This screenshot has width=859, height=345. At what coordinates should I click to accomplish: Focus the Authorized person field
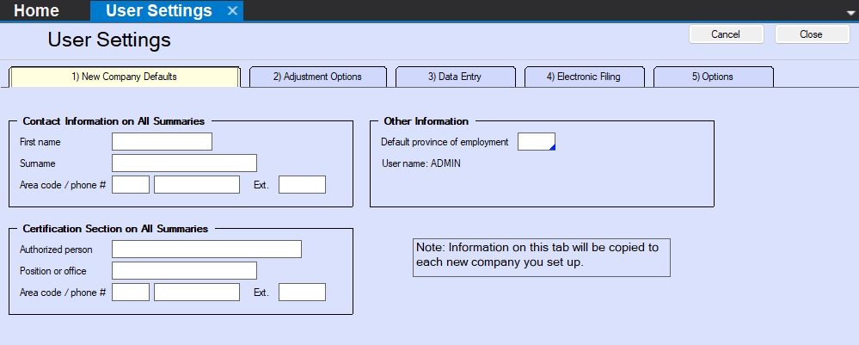(206, 250)
